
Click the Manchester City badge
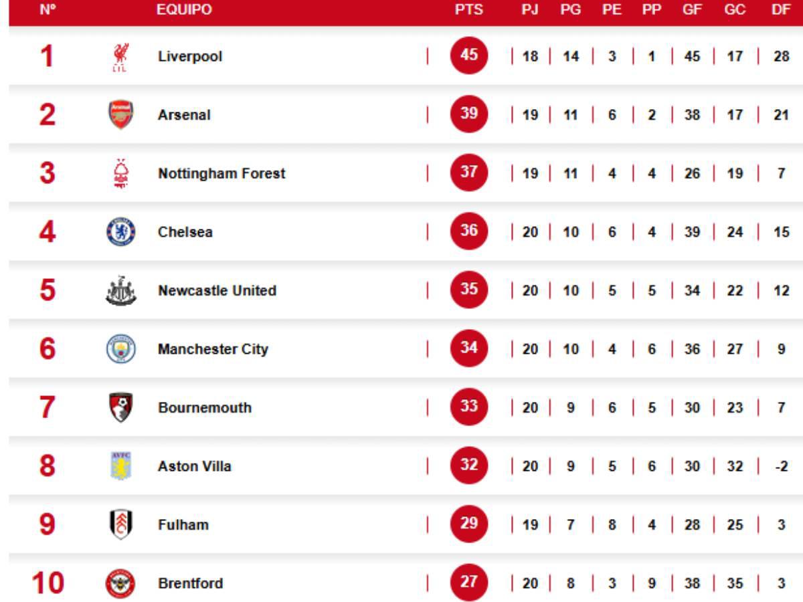click(121, 349)
